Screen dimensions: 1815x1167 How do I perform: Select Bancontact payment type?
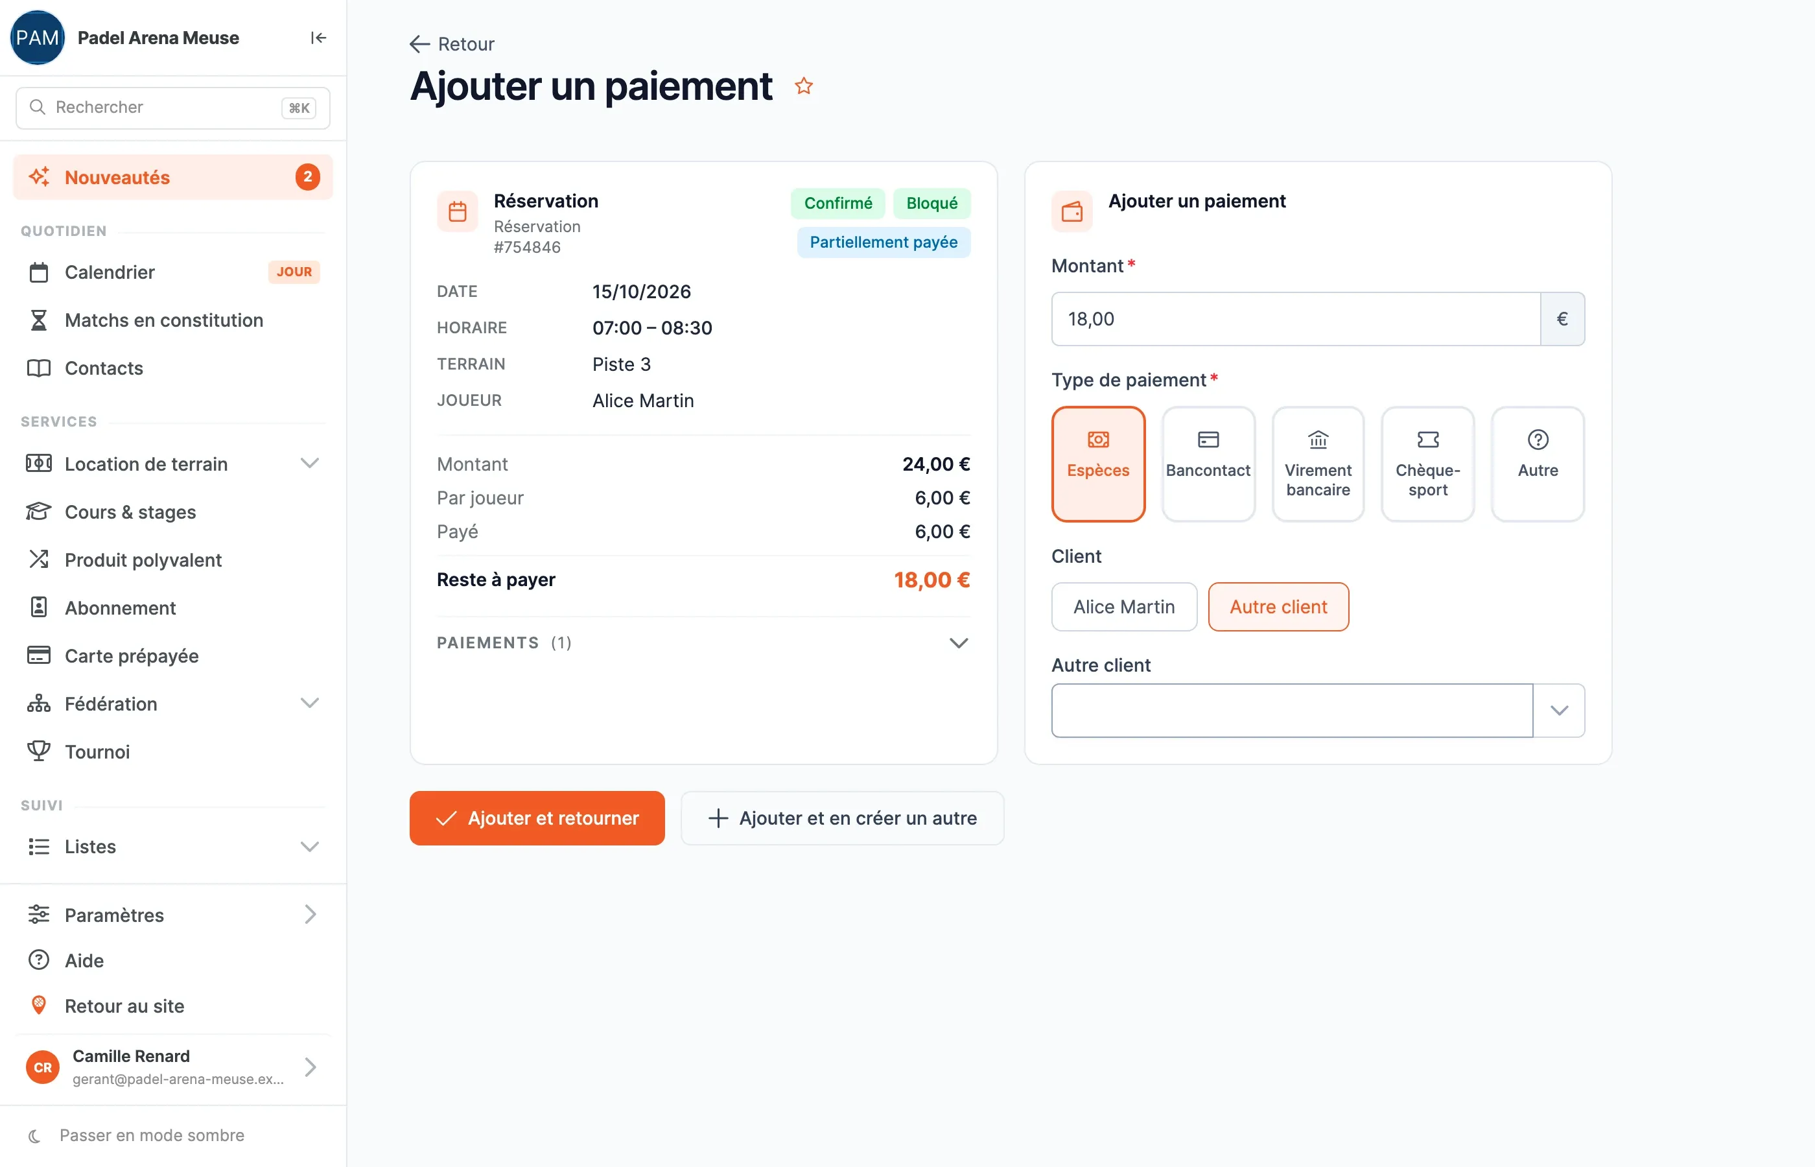coord(1208,464)
